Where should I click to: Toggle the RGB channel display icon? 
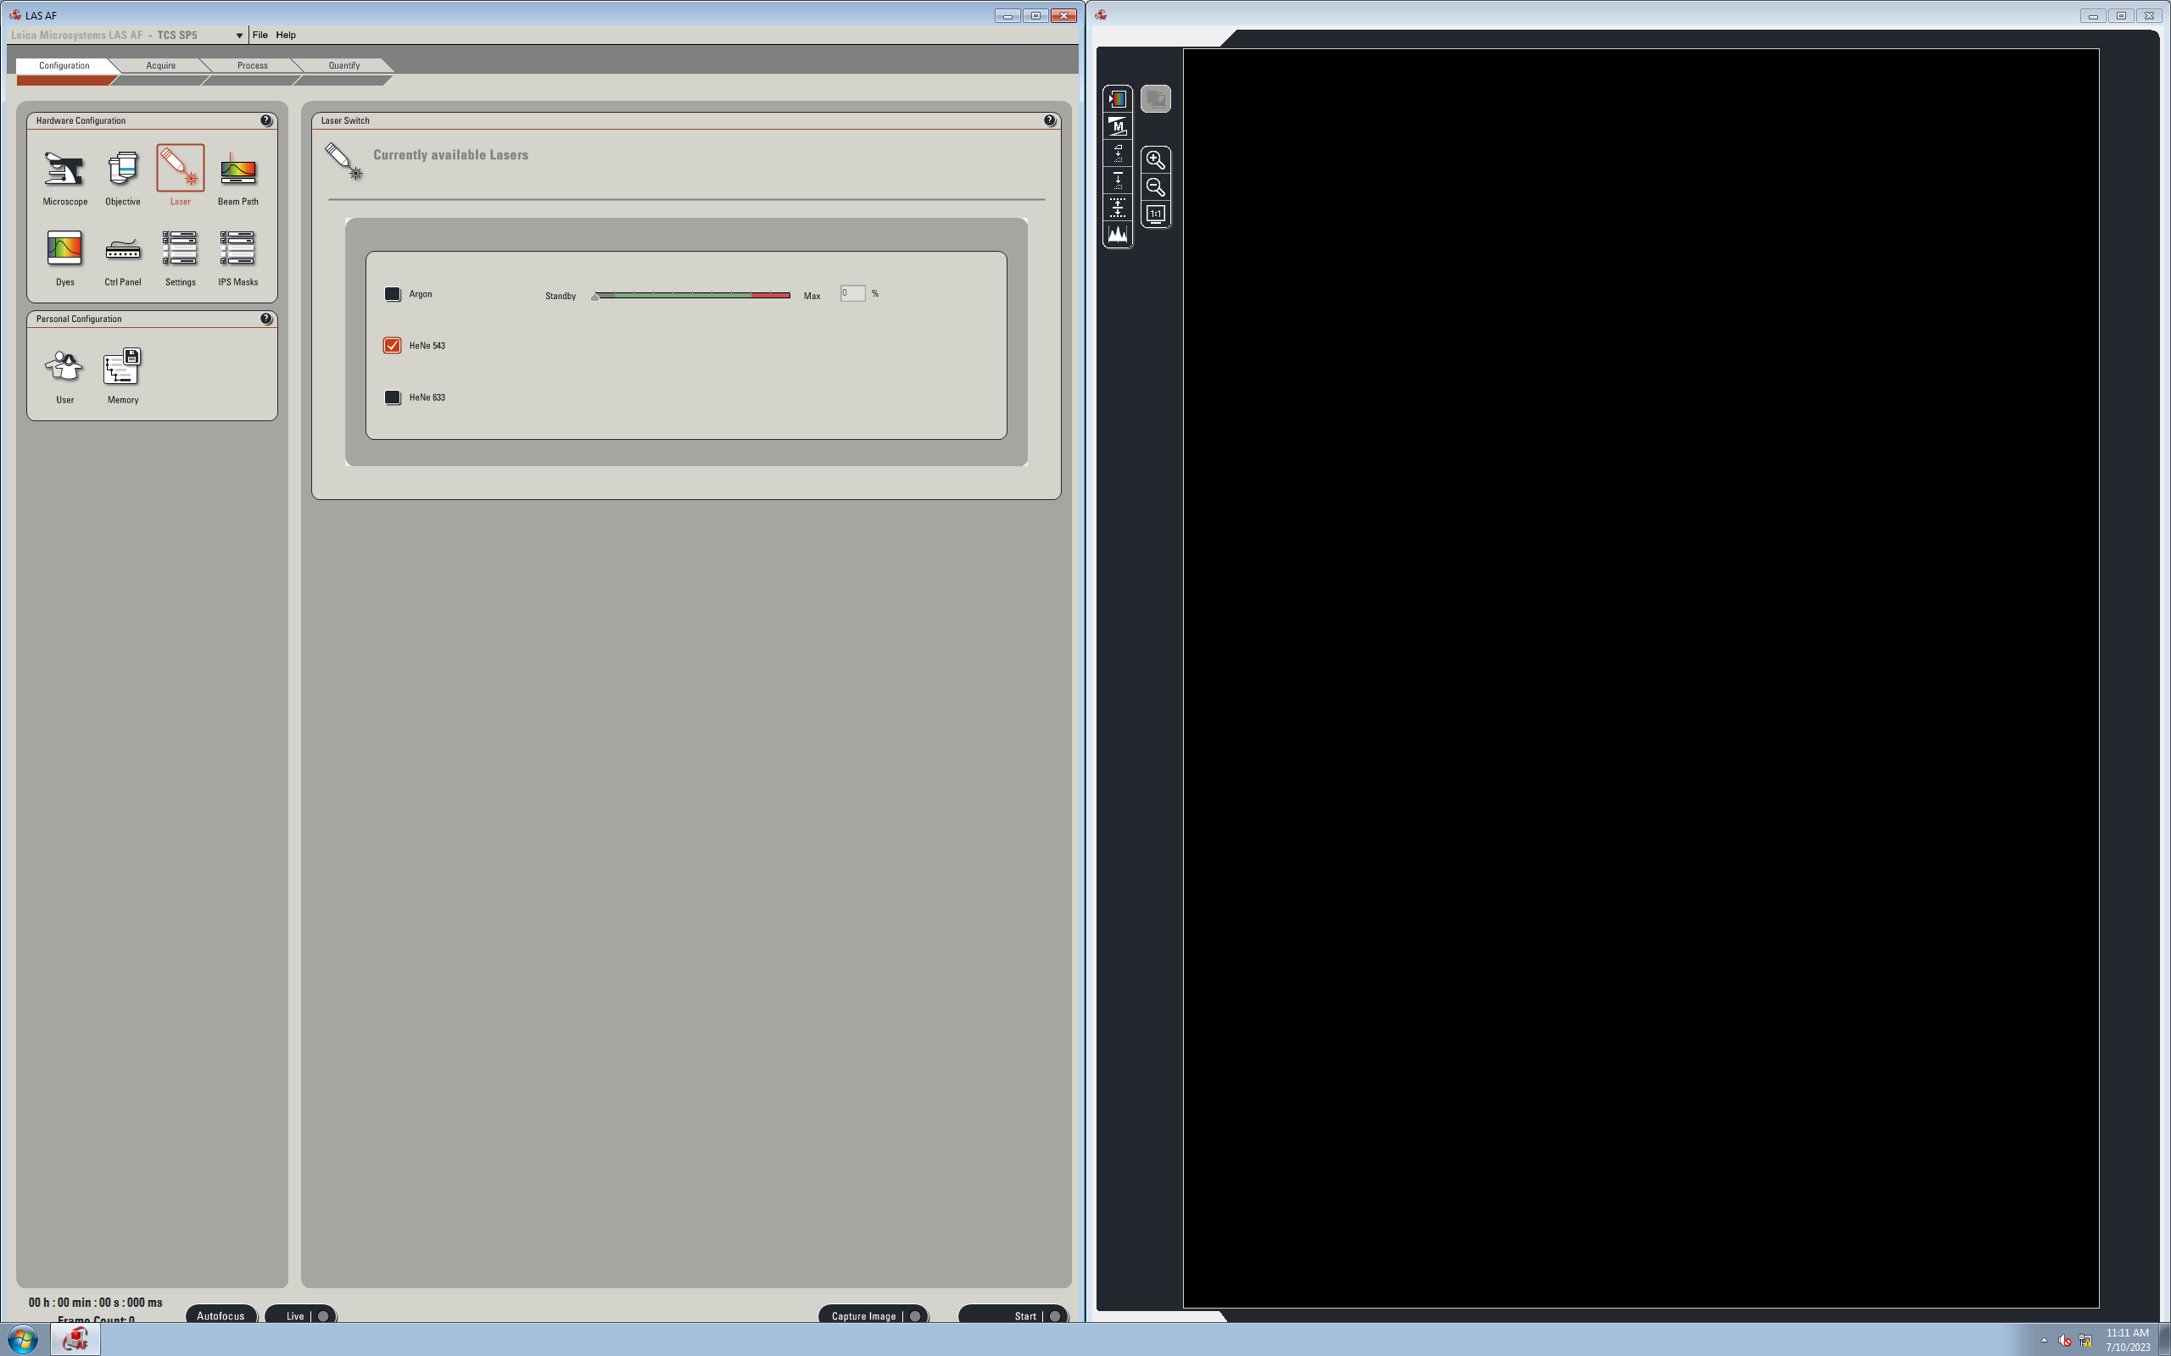click(x=1118, y=98)
